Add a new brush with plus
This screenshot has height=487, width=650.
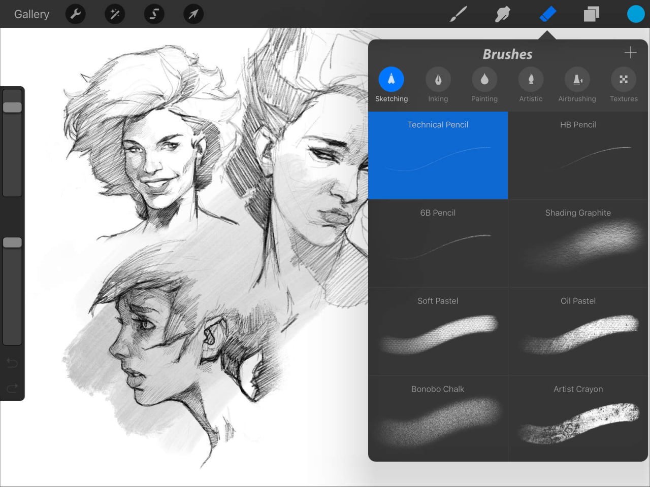(x=630, y=52)
